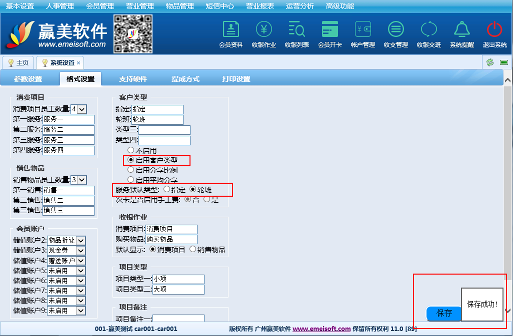Expand 销售物品员工数量 dropdown

click(82, 180)
